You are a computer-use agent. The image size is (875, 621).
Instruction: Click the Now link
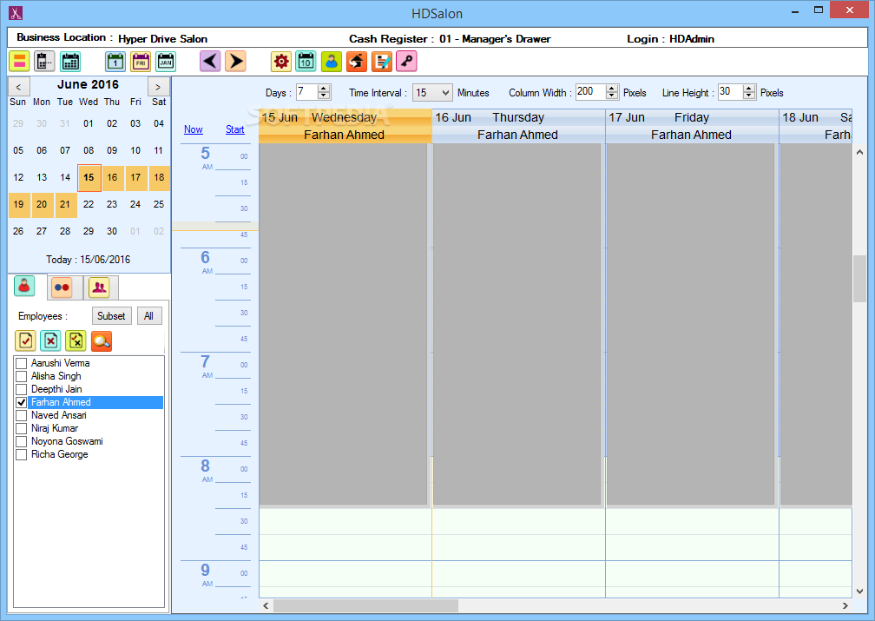(193, 129)
